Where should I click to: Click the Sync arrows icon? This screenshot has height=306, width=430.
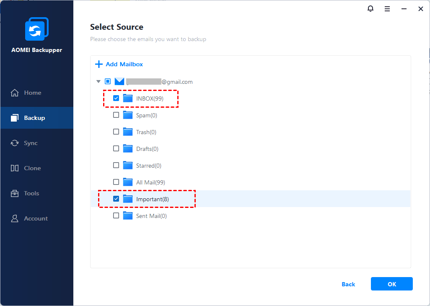15,143
